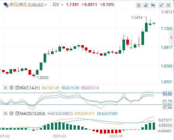This screenshot has height=140, width=174.
Task: Expand the MACD panel with plus icon
Action: point(17,114)
